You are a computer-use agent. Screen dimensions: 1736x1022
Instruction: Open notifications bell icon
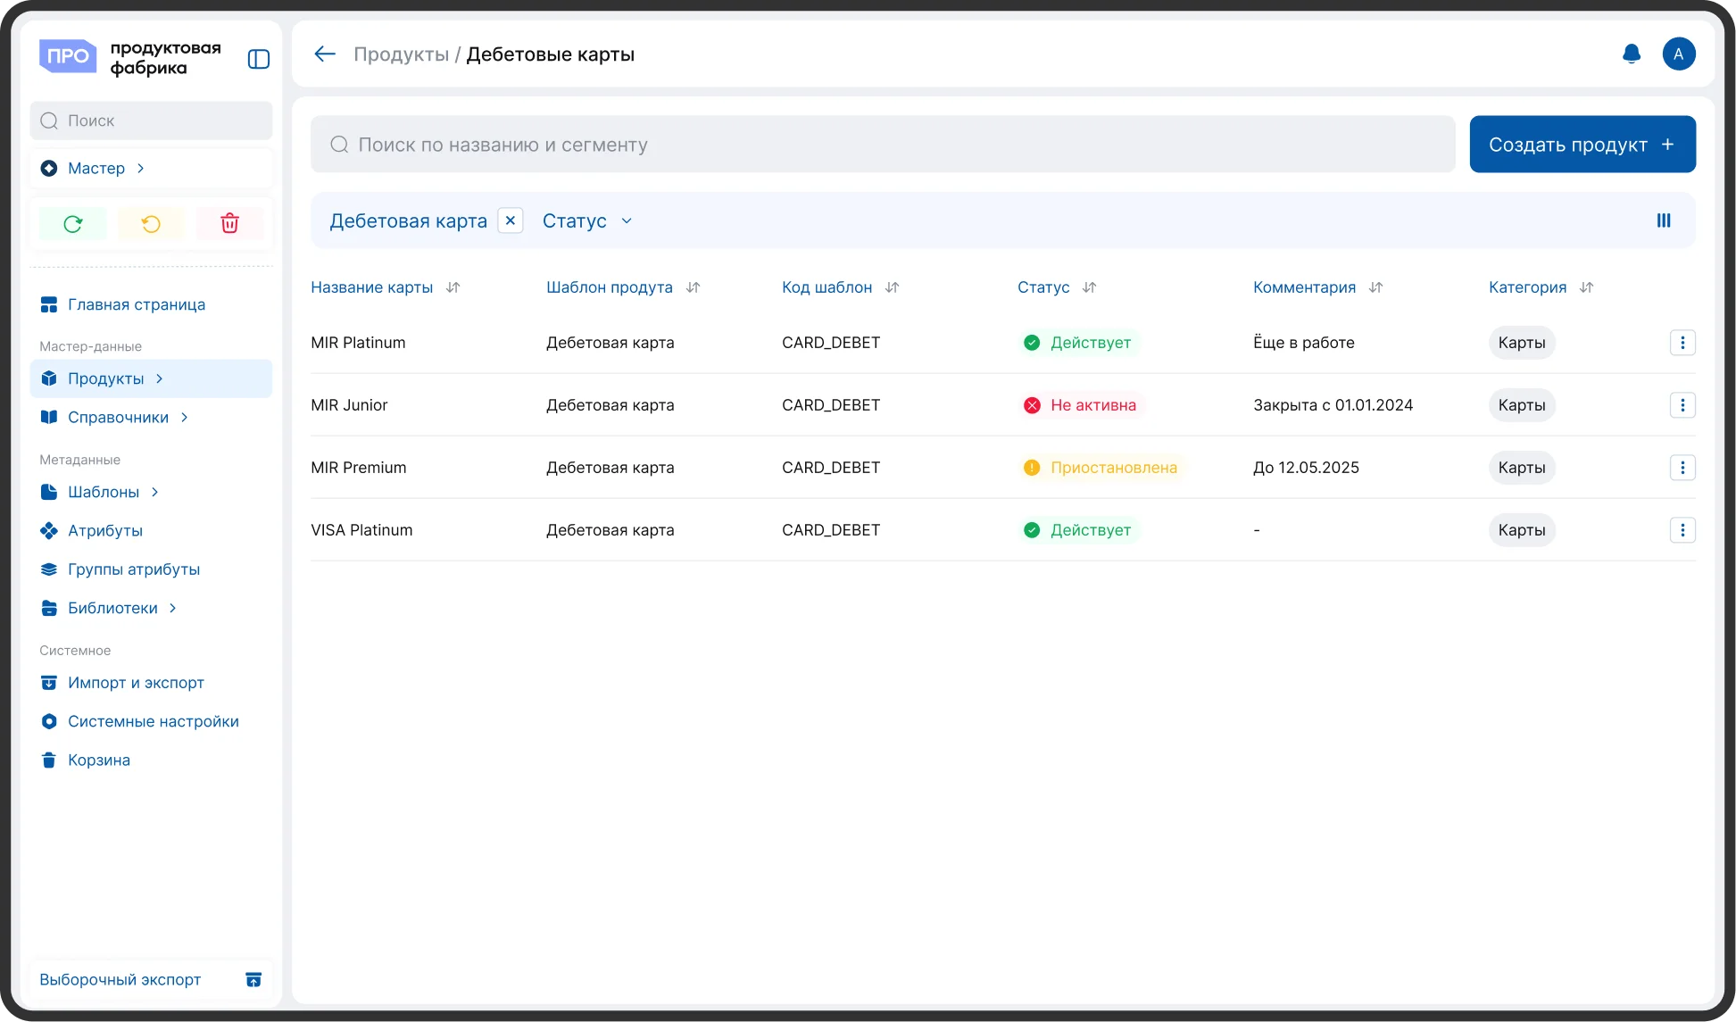1632,54
